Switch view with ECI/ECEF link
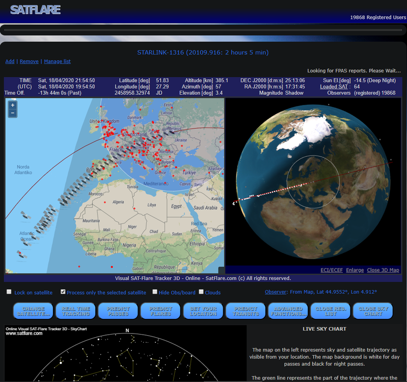This screenshot has height=382, width=407. coord(332,270)
